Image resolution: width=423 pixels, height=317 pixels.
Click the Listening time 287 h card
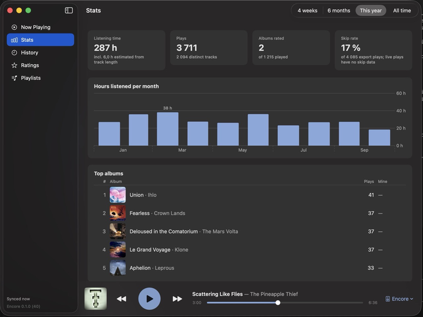click(126, 50)
